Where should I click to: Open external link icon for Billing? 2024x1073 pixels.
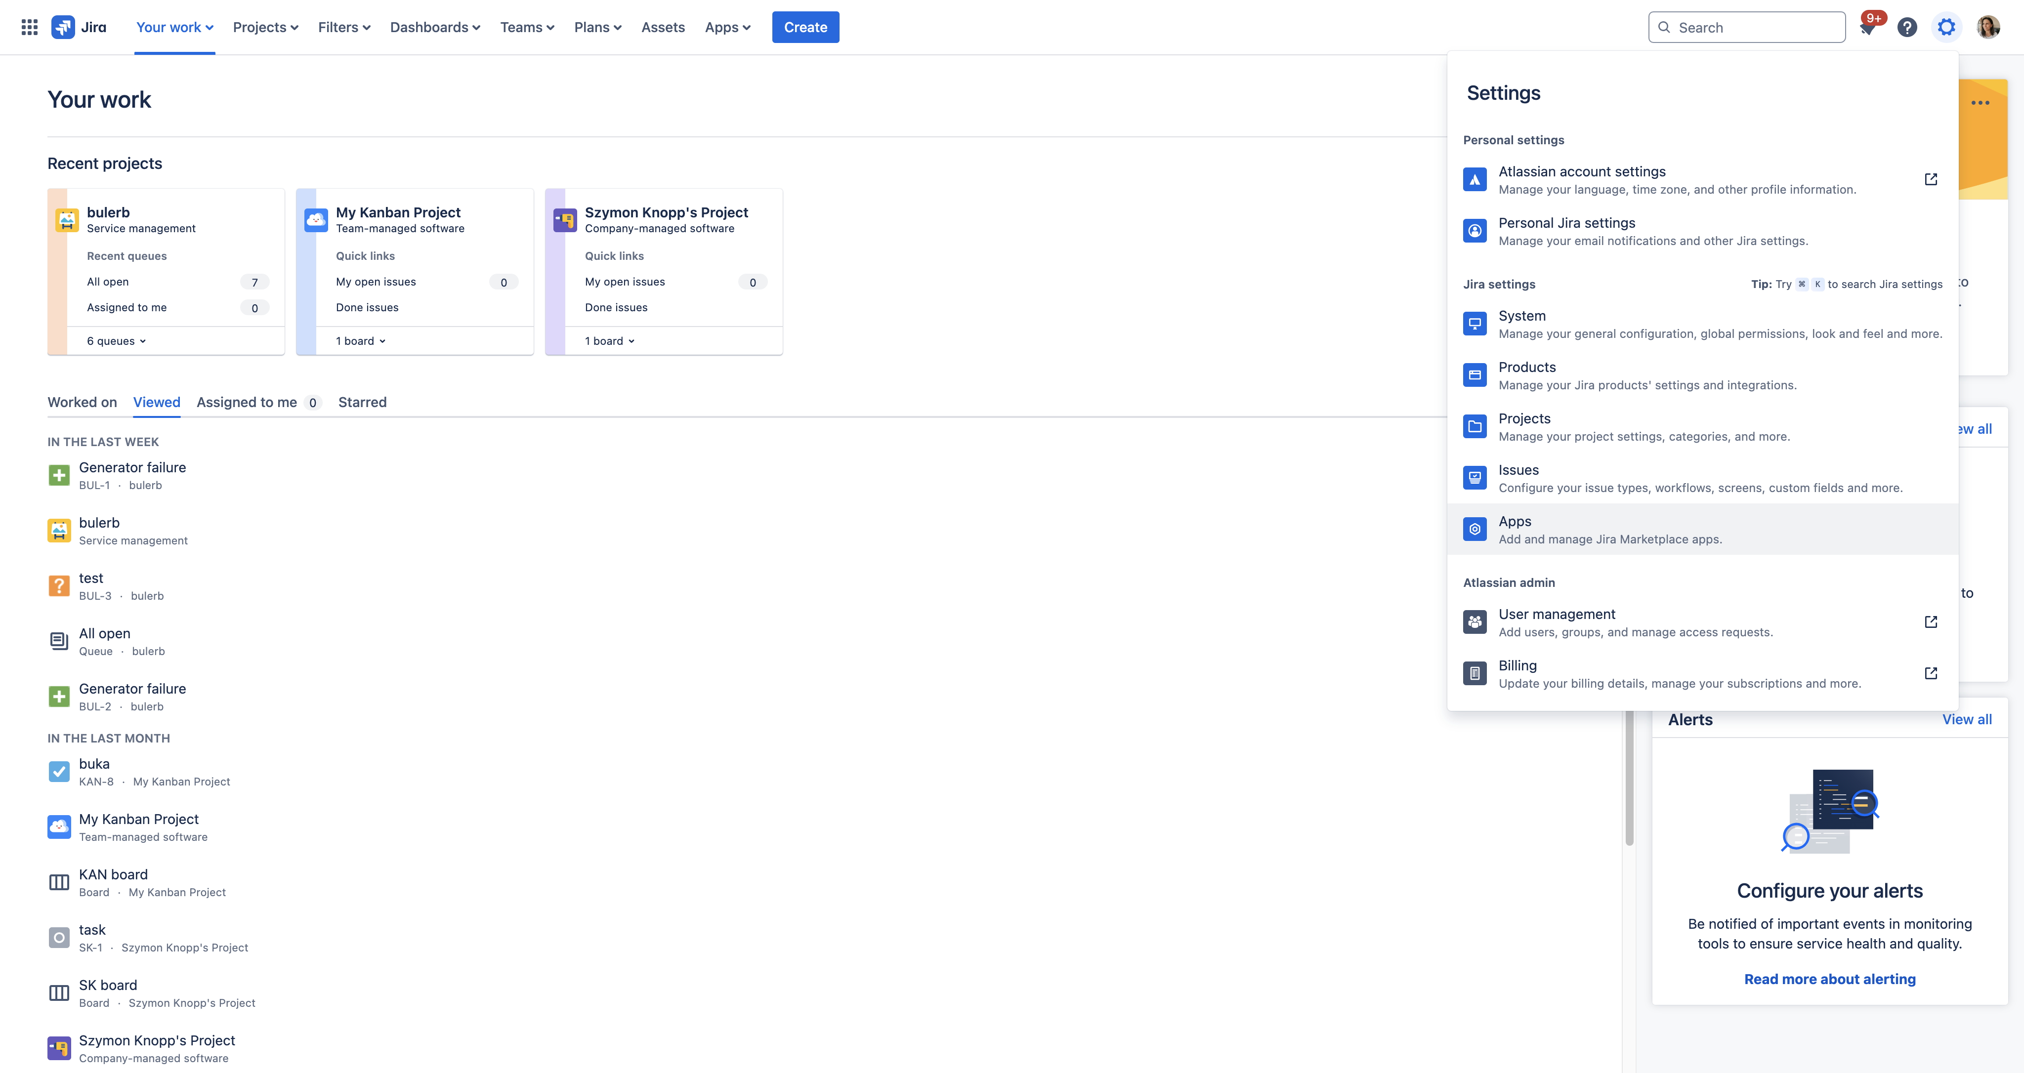point(1931,673)
